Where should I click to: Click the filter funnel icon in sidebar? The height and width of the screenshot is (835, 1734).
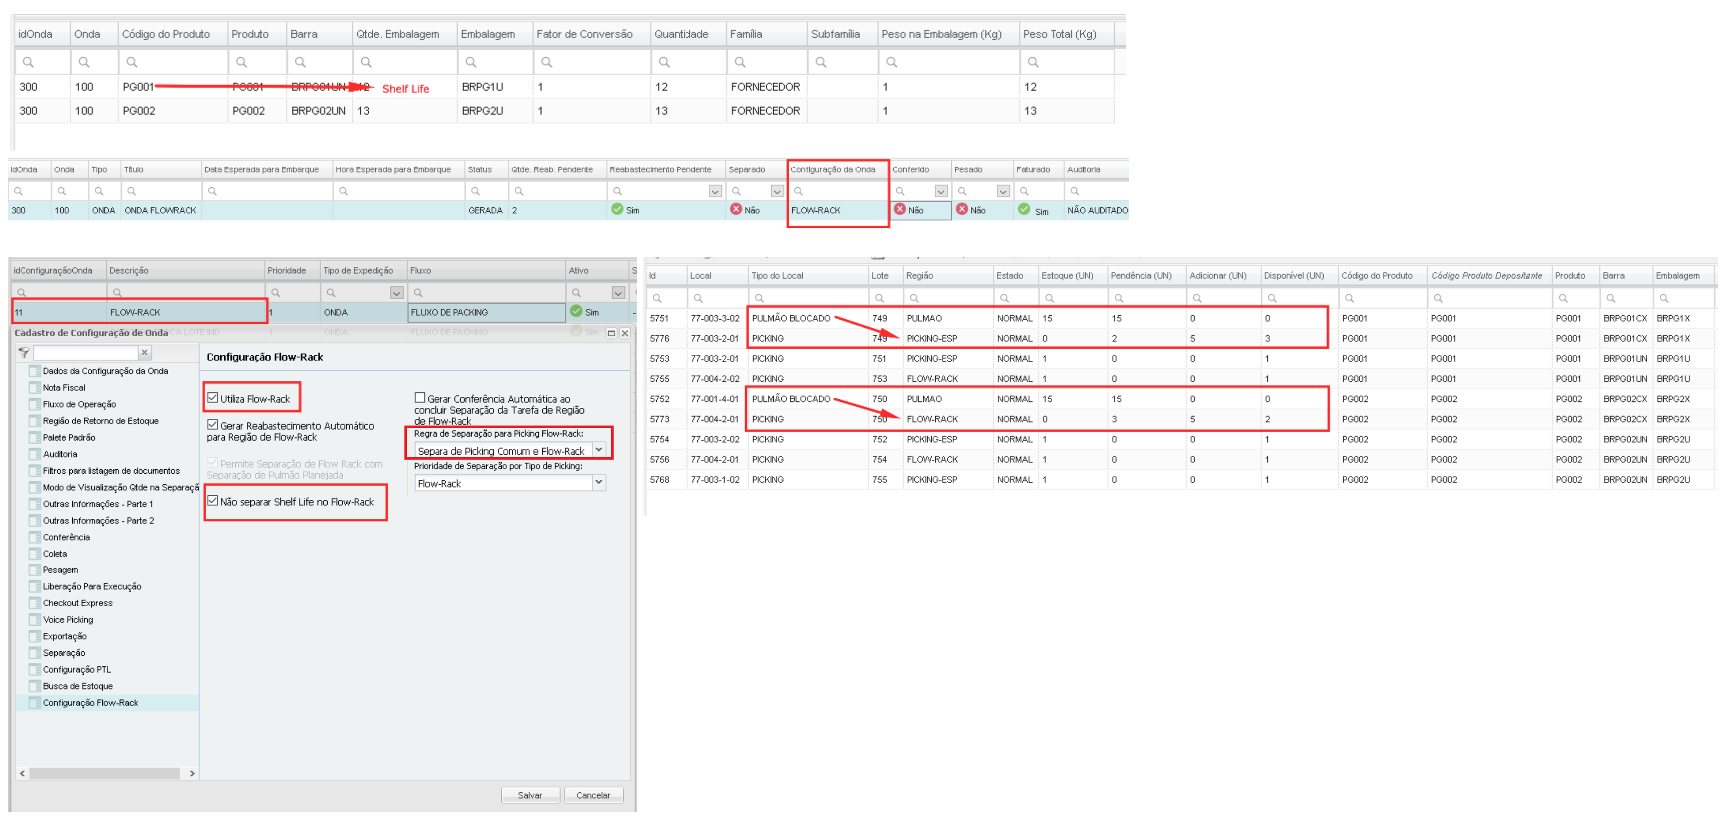(24, 353)
